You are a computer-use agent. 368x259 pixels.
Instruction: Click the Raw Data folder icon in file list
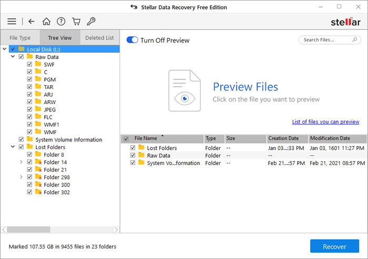tap(141, 156)
